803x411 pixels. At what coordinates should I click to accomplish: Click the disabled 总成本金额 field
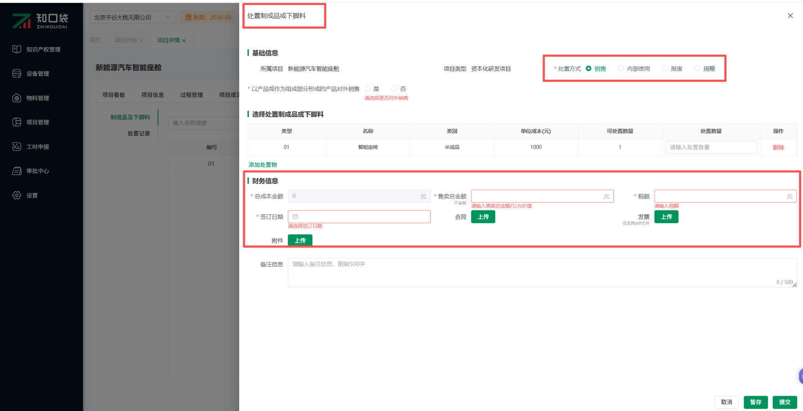359,196
